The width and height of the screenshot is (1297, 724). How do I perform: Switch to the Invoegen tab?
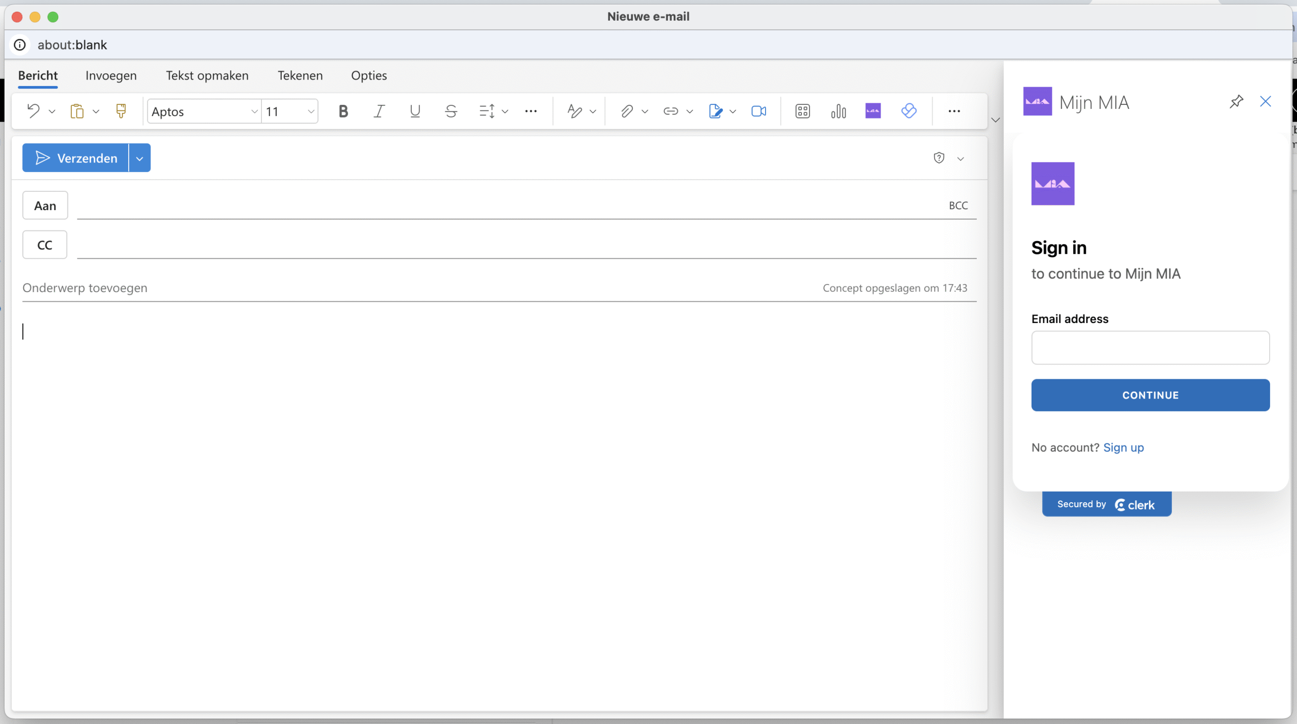111,75
